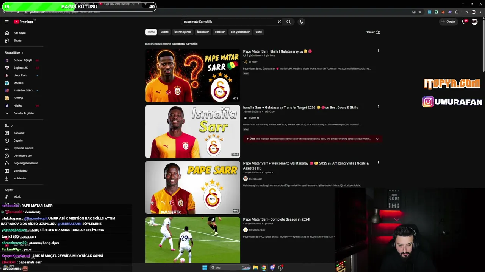Start voice search with the microphone
Screen dimensions: 485x272
tap(301, 22)
